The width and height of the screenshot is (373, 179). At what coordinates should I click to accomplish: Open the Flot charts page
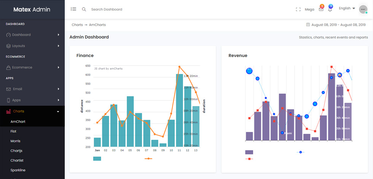coord(13,131)
